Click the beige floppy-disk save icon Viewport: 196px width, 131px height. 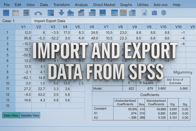(x=16, y=13)
